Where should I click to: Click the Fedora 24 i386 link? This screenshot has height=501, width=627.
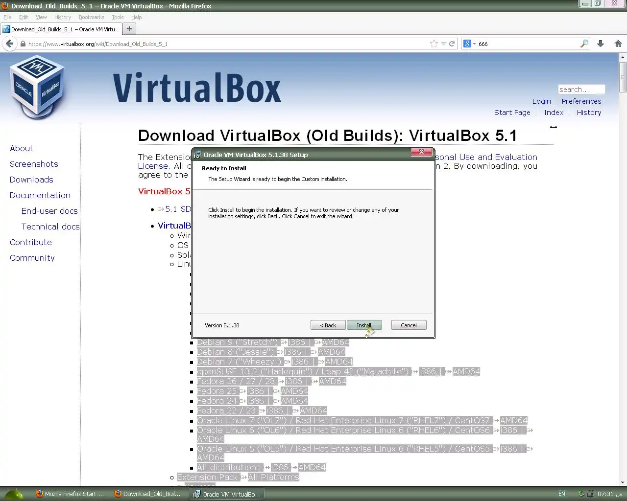[x=256, y=401]
